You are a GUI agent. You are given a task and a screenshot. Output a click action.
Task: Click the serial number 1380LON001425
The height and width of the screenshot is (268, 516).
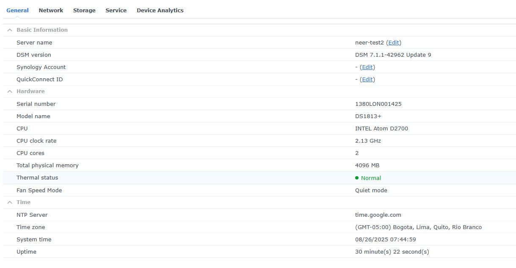click(x=378, y=104)
